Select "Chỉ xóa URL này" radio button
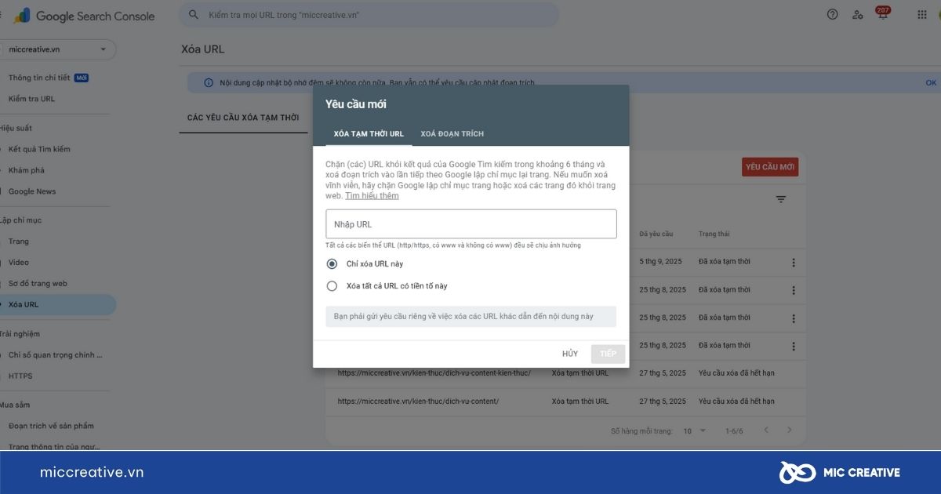This screenshot has width=941, height=494. tap(332, 264)
